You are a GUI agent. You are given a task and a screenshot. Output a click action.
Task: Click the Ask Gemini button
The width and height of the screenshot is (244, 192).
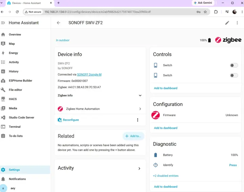click(x=203, y=3)
